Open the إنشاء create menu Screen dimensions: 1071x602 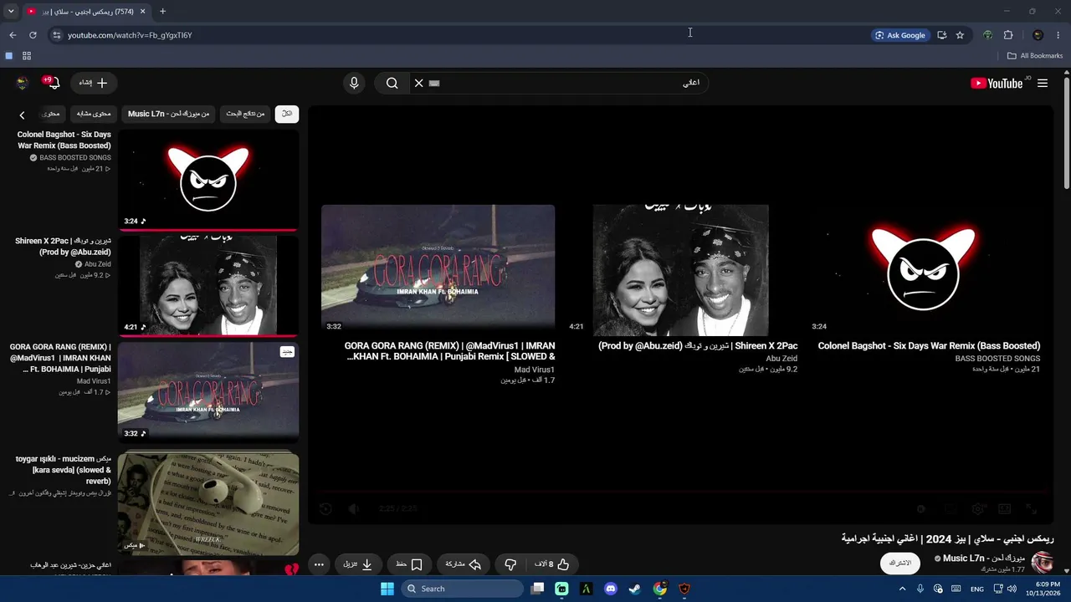pos(93,83)
